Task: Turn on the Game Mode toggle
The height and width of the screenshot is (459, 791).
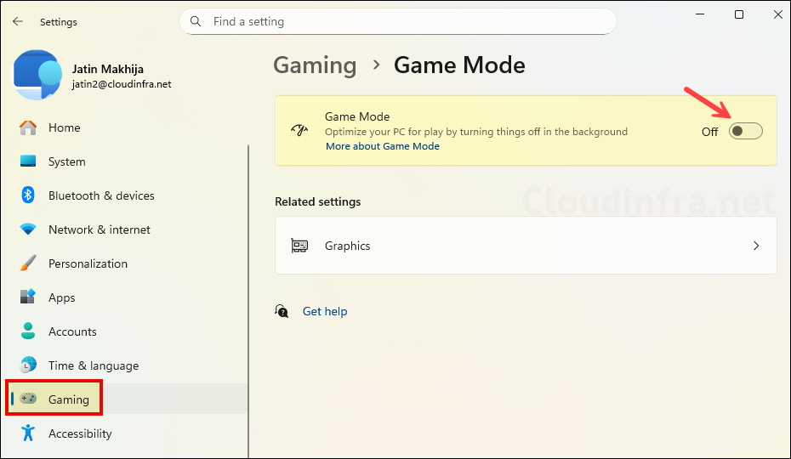Action: [745, 131]
